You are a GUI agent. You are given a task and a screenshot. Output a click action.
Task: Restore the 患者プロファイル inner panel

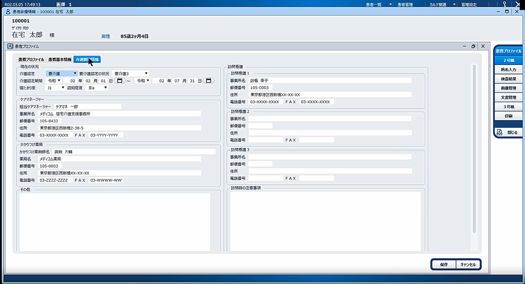473,47
